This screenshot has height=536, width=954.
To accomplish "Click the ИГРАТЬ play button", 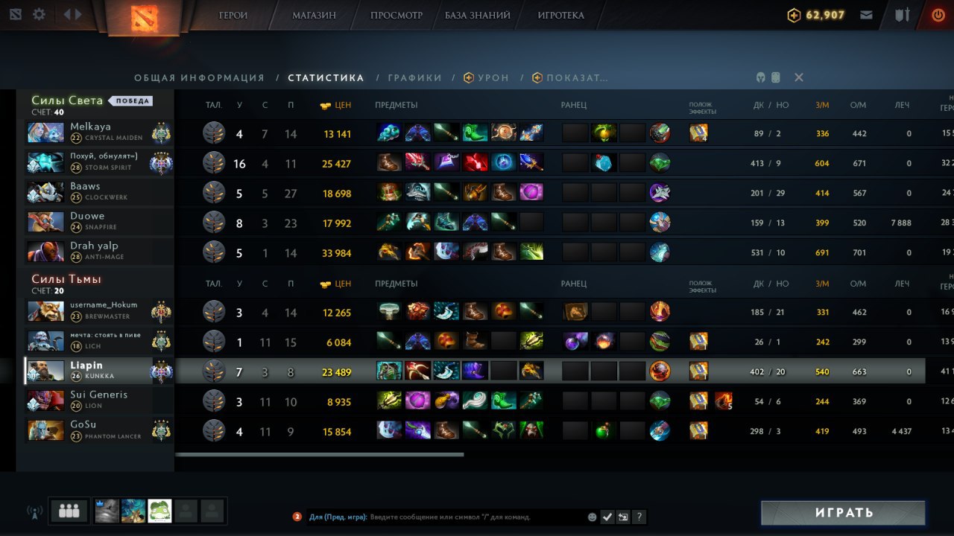I will [x=843, y=513].
